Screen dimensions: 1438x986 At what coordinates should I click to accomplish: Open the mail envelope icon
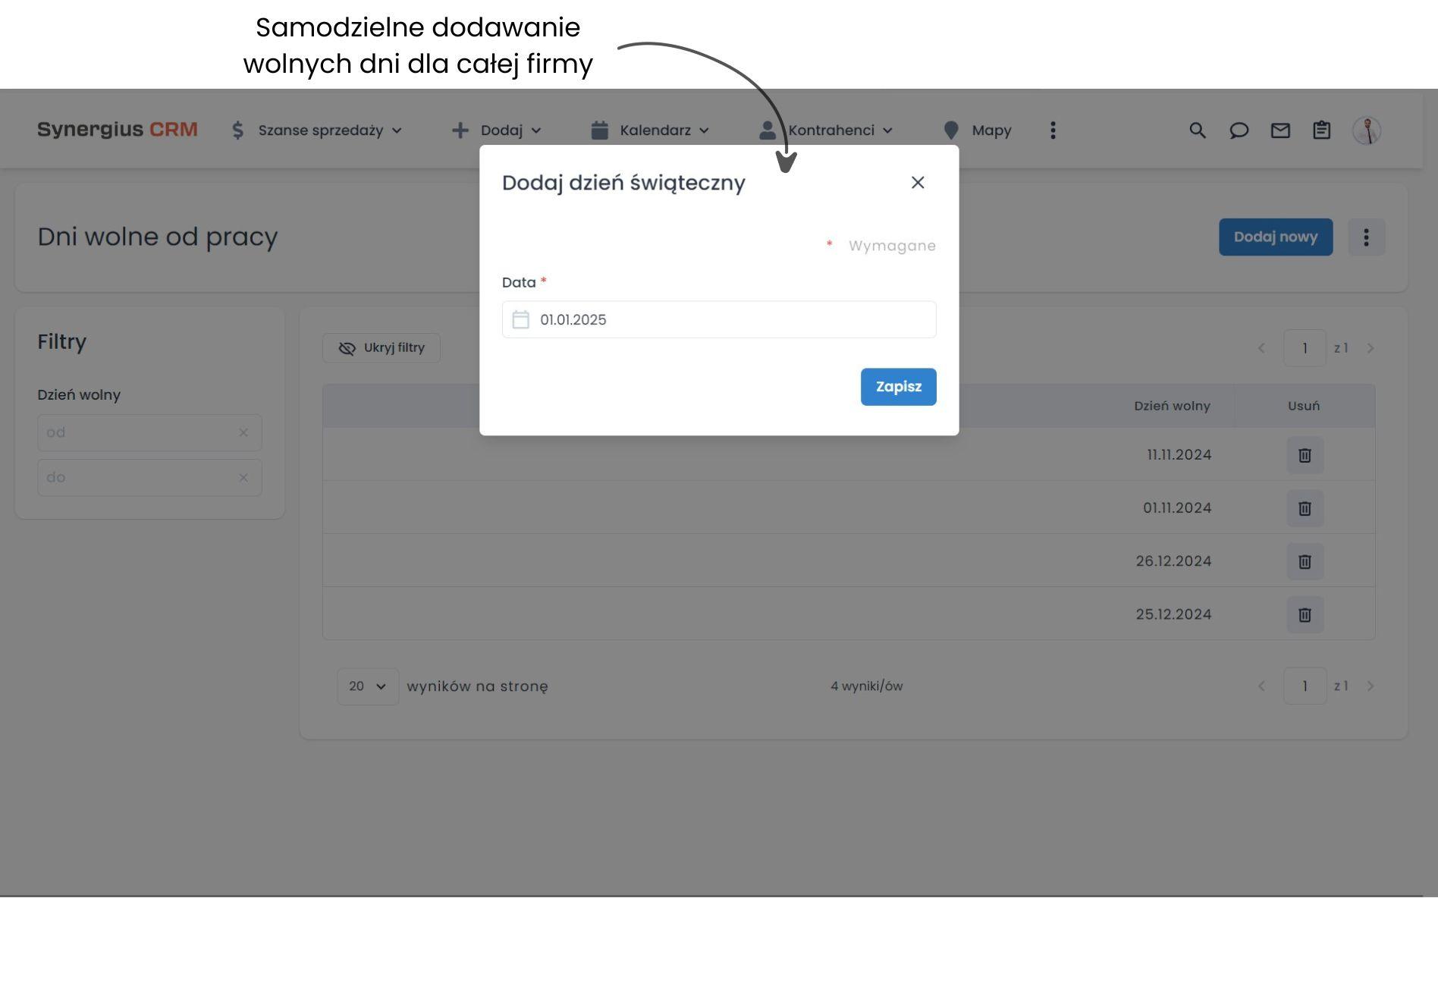pyautogui.click(x=1280, y=130)
